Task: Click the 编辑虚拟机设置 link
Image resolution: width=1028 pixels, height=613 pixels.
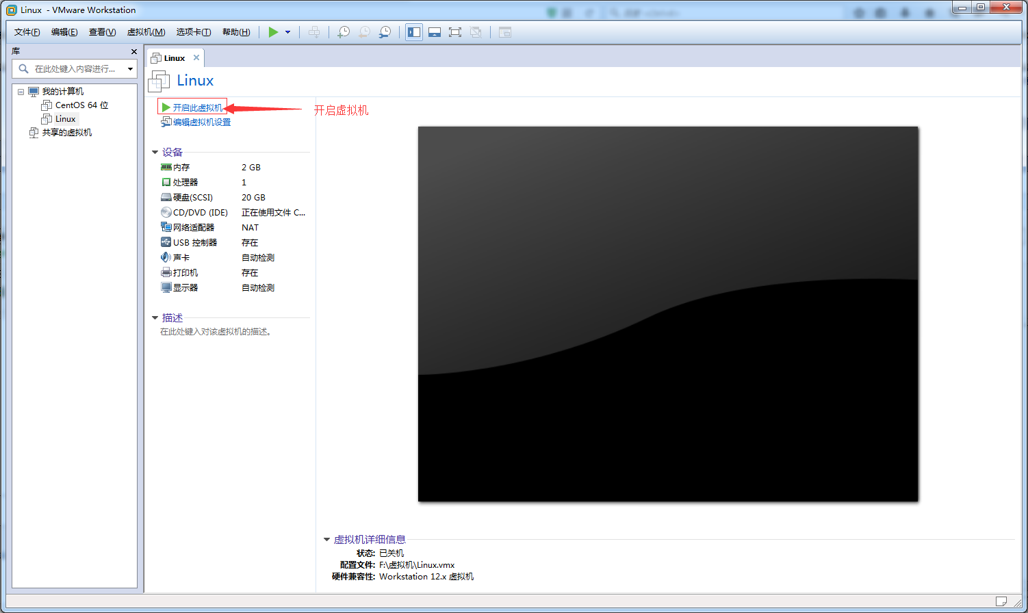Action: [202, 122]
